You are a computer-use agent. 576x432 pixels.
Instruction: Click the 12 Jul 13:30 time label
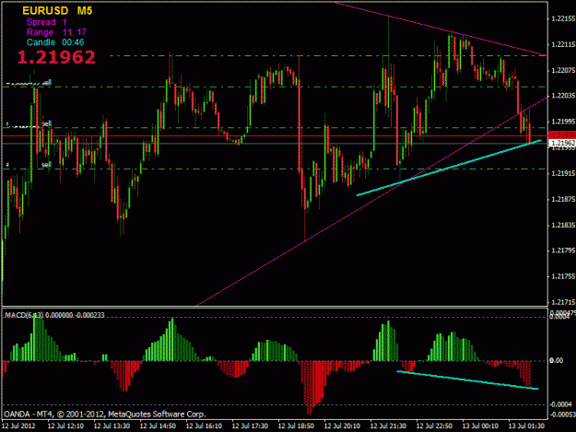point(112,426)
